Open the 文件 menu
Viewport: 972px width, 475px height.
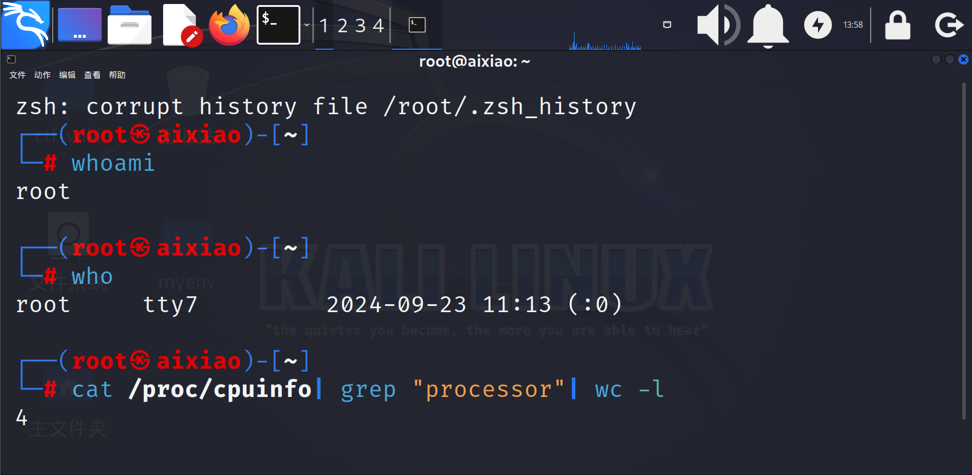point(18,75)
